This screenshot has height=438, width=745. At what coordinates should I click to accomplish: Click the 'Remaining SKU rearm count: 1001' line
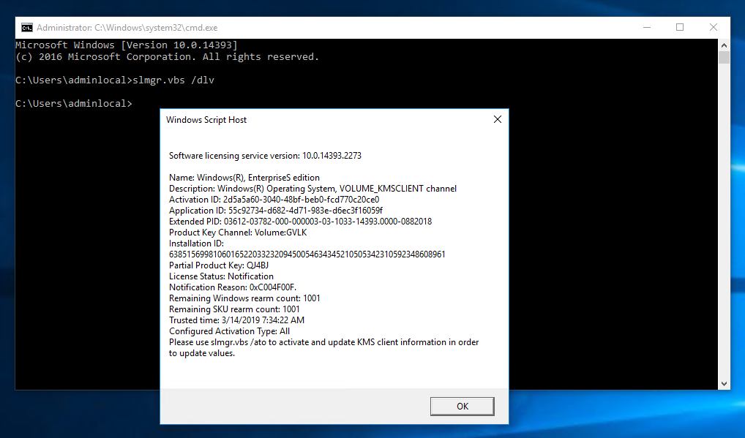[234, 309]
